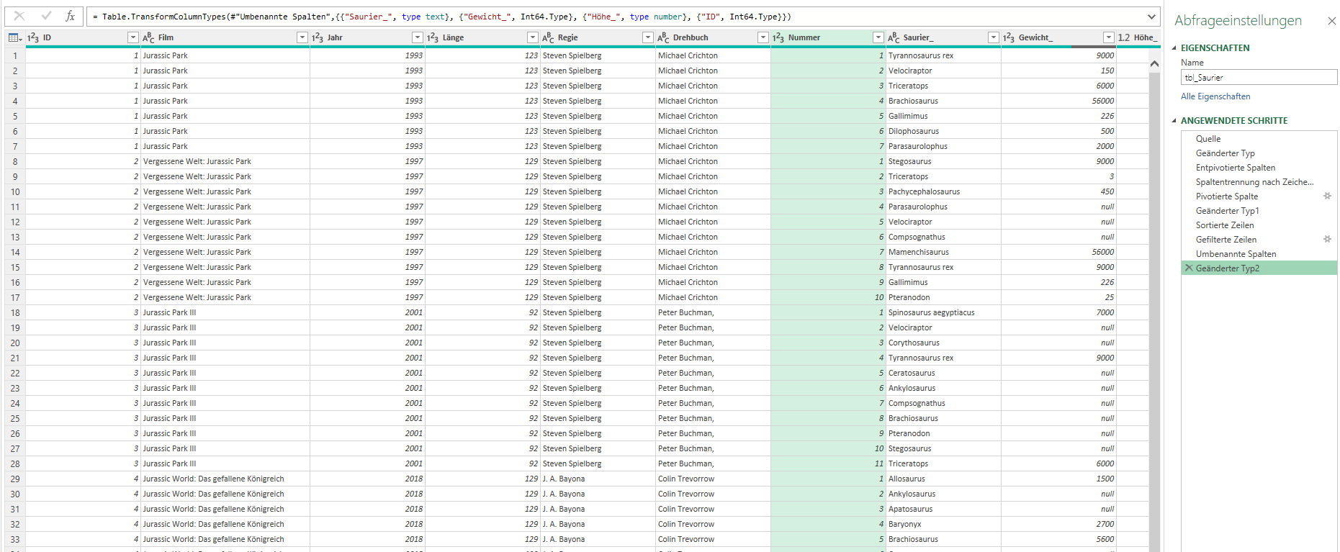Confirm formula with the checkmark icon
Image resolution: width=1340 pixels, height=552 pixels.
[x=46, y=16]
